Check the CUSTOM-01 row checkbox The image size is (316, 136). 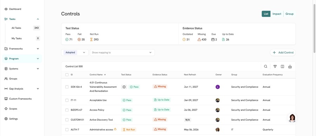(x=67, y=120)
